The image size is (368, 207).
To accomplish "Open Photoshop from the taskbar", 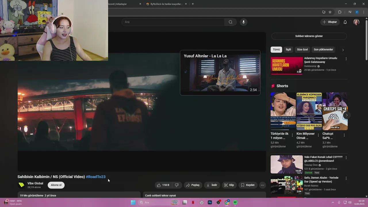I will (210, 202).
